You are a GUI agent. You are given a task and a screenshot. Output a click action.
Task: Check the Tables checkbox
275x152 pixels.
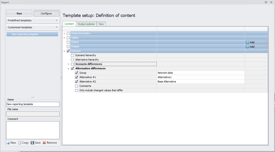68,38
